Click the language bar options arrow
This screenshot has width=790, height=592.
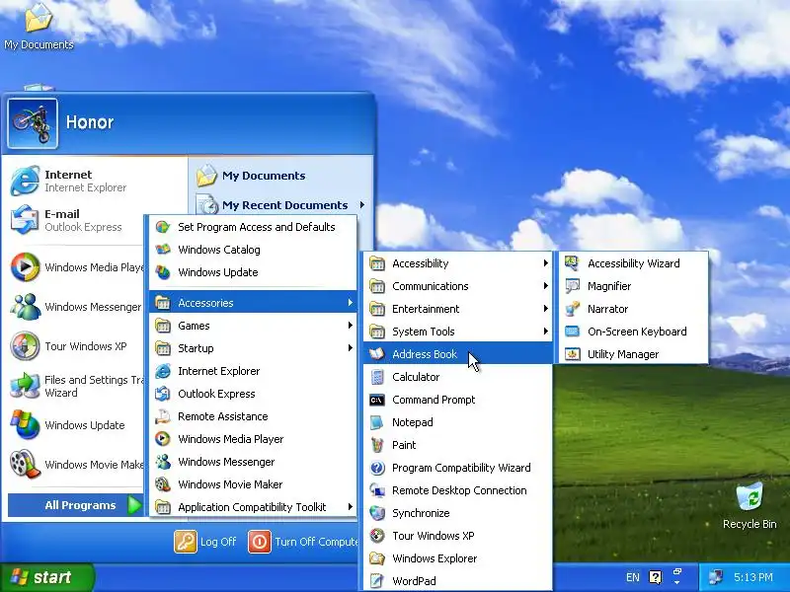[677, 582]
